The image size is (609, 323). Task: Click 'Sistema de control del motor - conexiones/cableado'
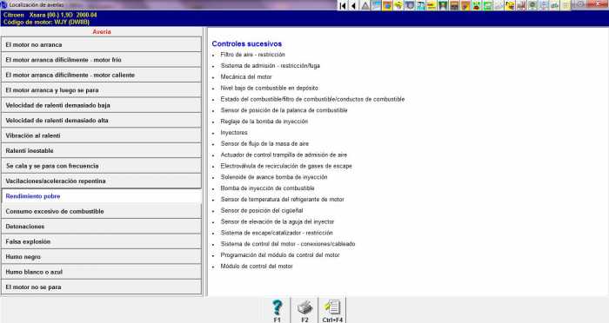point(288,244)
